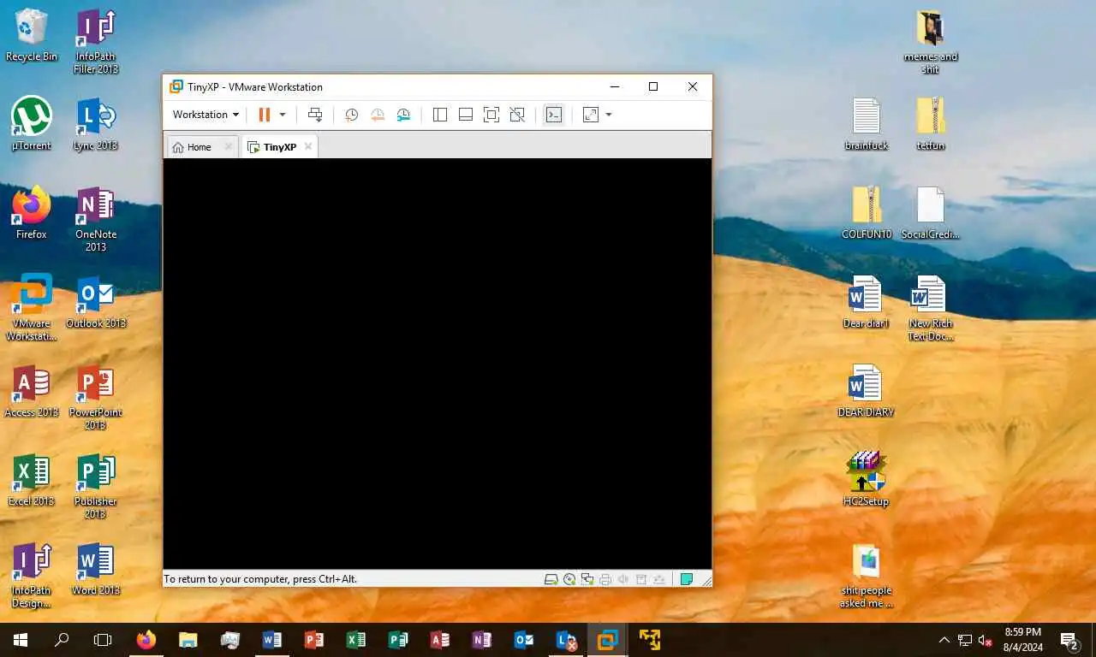
Task: Click the muted volume tray icon
Action: click(x=986, y=640)
